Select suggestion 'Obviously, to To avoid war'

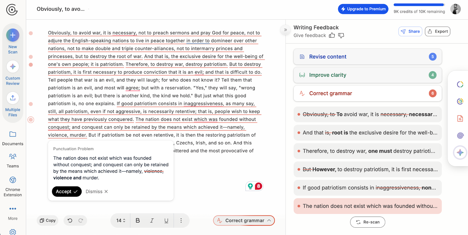(368, 114)
